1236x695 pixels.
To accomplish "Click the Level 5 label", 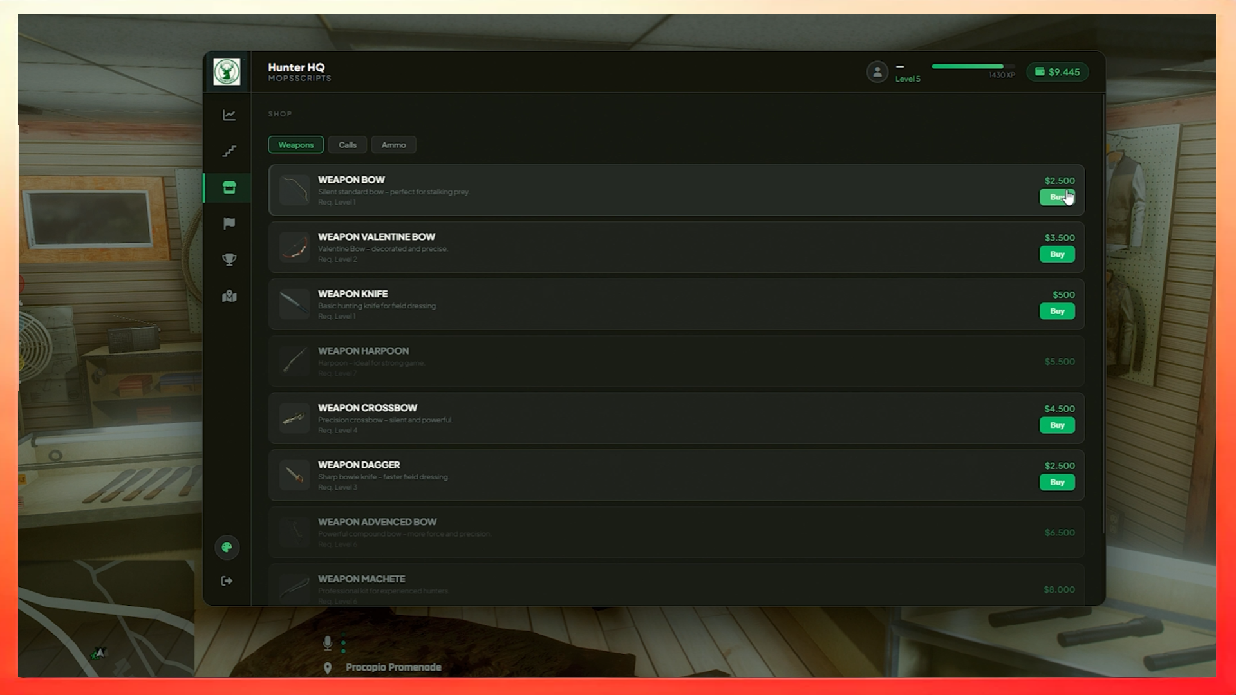I will click(x=908, y=79).
